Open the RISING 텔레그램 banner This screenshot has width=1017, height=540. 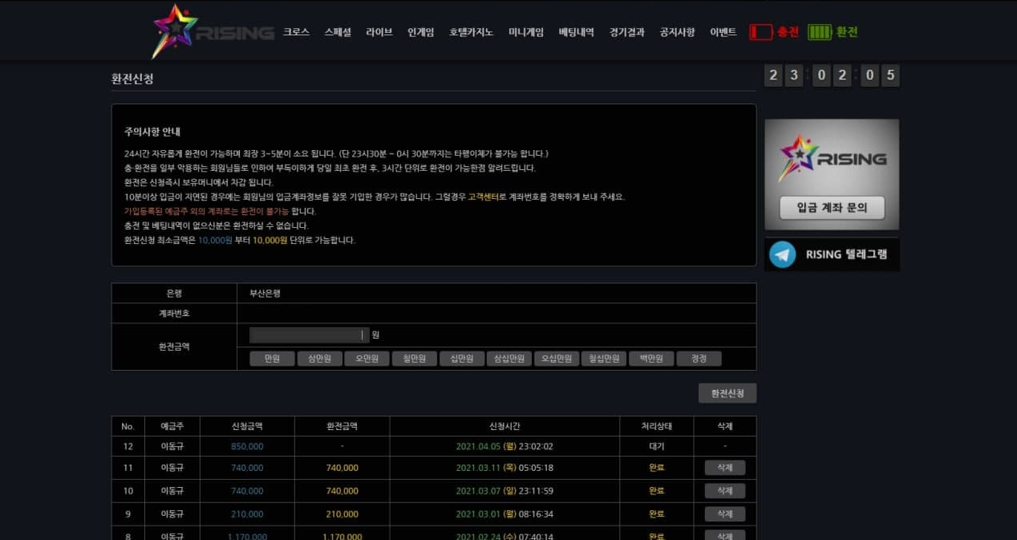[x=832, y=254]
